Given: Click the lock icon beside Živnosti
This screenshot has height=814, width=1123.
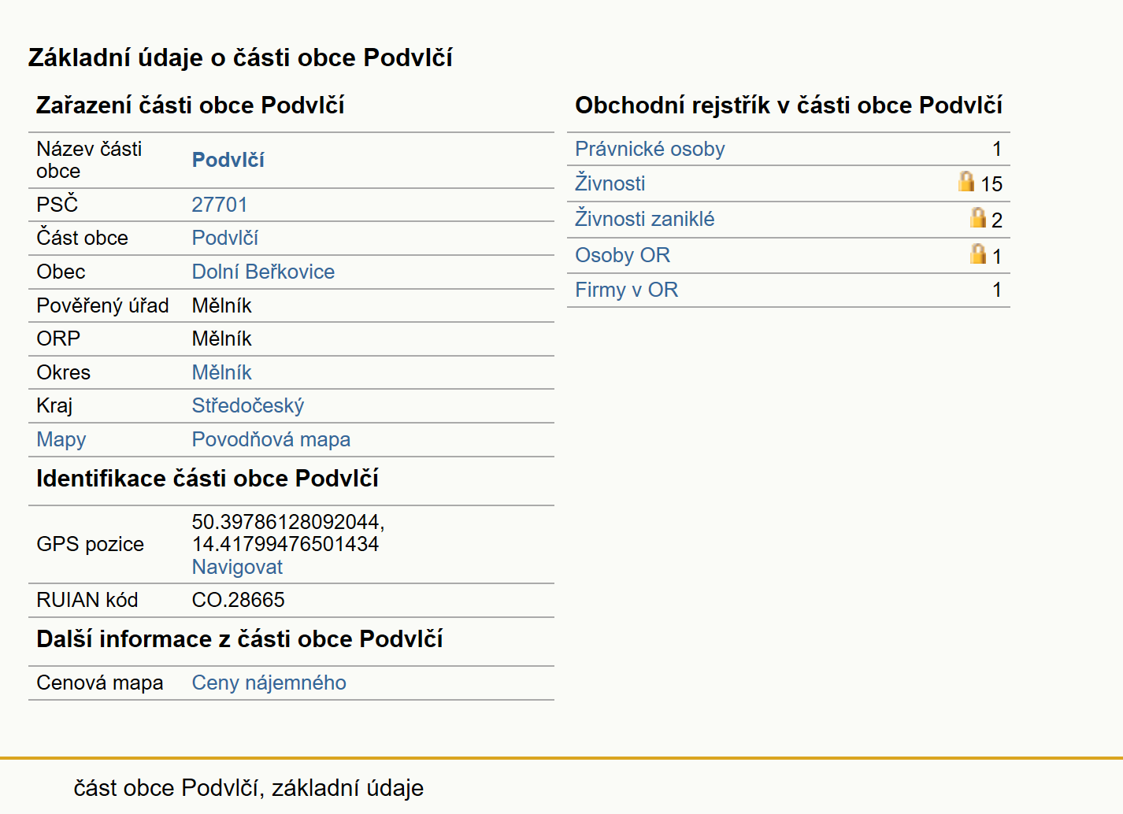Looking at the screenshot, I should pos(965,181).
